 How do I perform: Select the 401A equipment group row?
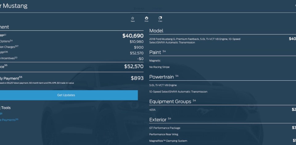pyautogui.click(x=152, y=110)
